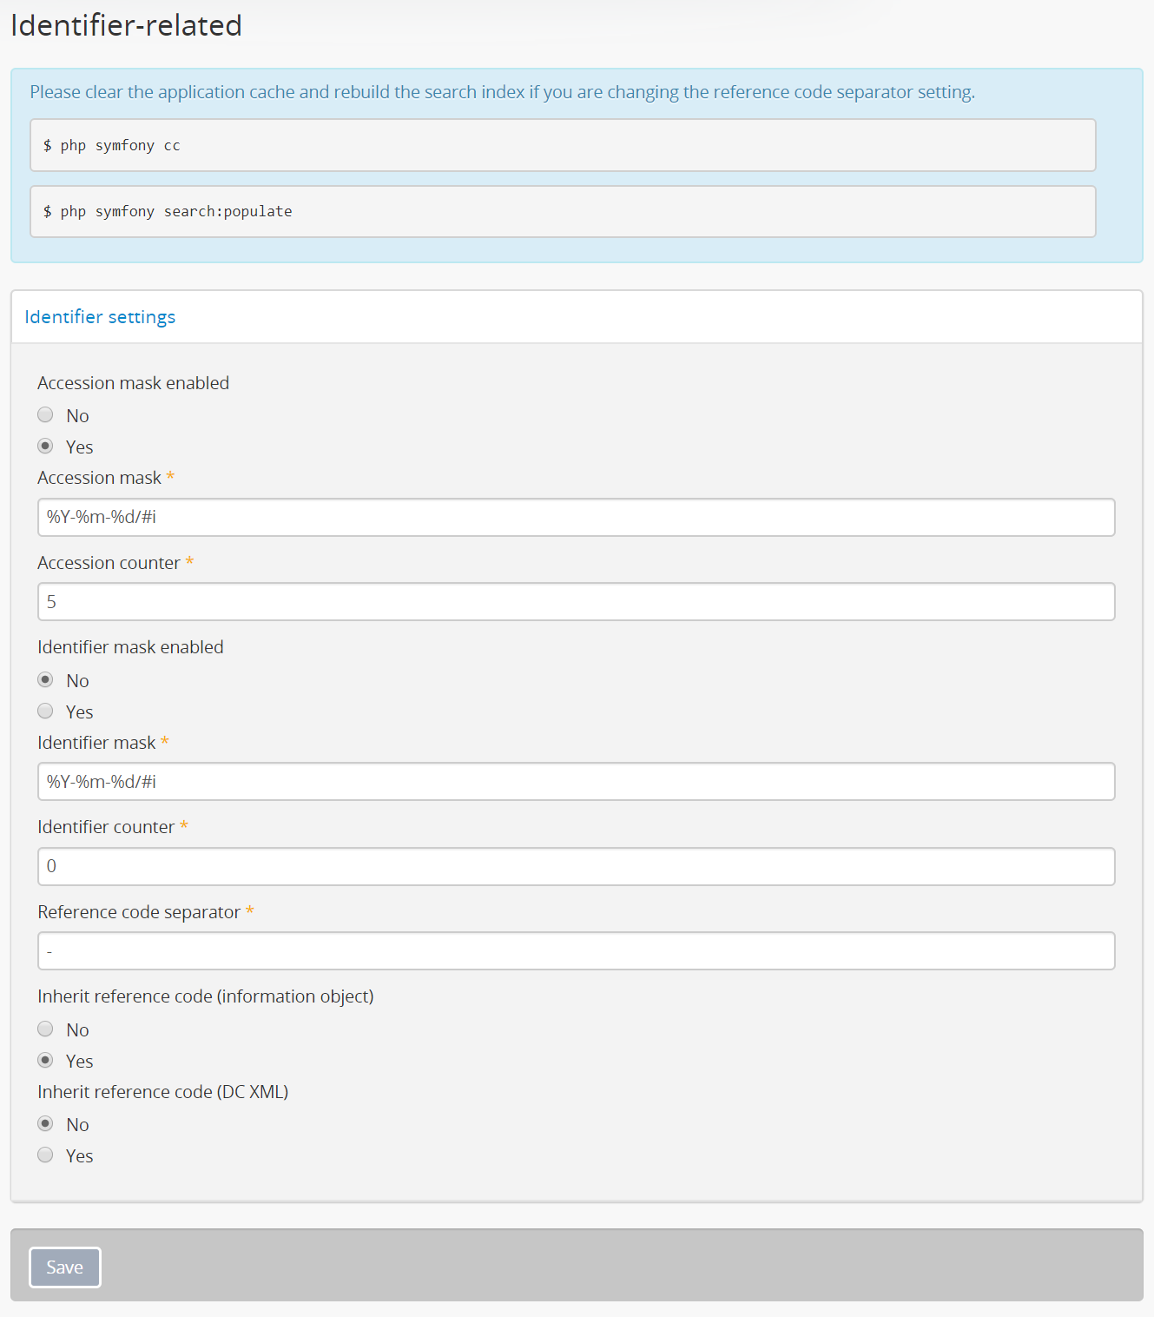Focus the Identifier mask text field
Viewport: 1154px width, 1317px height.
point(577,781)
